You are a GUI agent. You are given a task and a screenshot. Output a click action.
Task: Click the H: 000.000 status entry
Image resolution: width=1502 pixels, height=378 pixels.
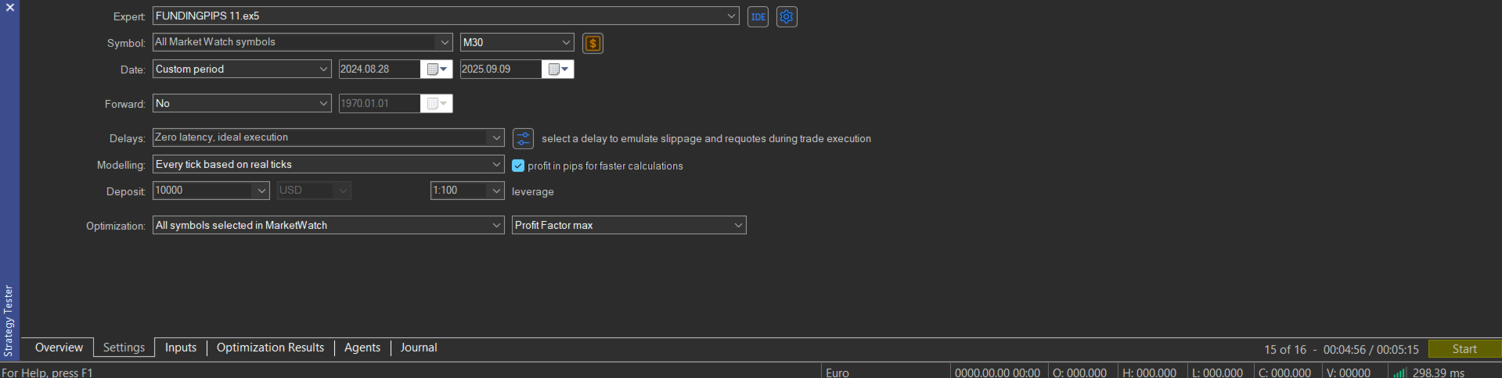pyautogui.click(x=1150, y=373)
